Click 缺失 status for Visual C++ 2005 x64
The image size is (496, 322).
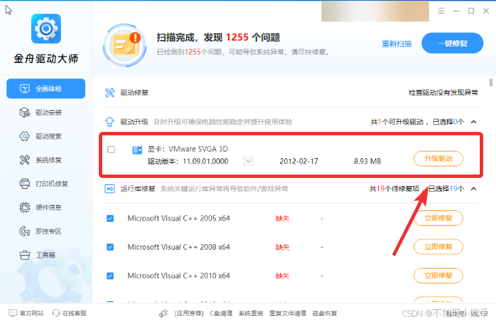coord(282,218)
